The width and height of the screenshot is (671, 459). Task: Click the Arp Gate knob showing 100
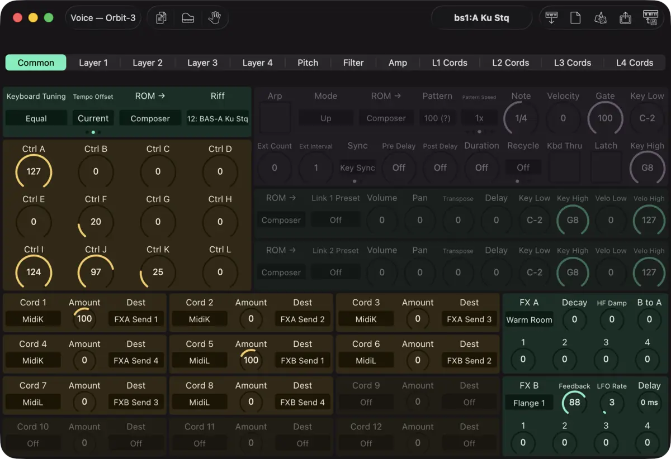click(605, 118)
